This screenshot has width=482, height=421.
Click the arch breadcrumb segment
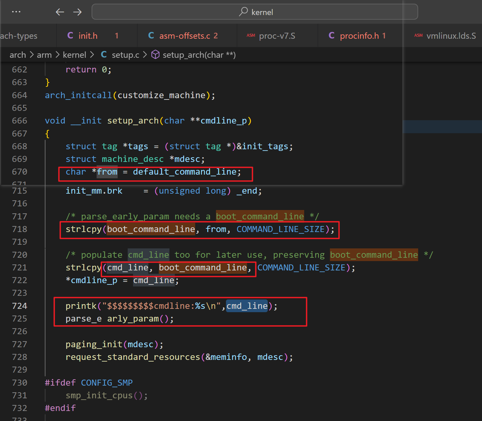[x=18, y=55]
